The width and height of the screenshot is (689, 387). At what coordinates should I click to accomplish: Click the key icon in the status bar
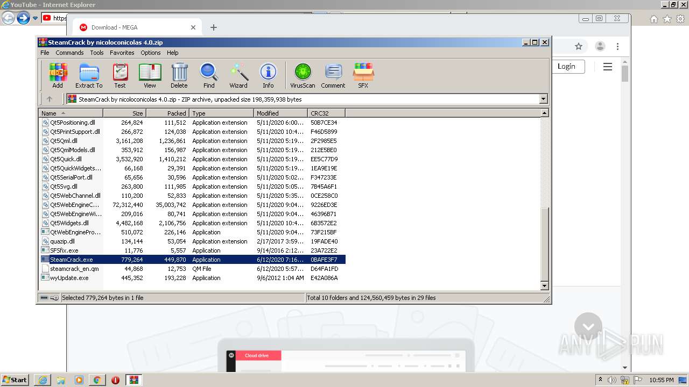tap(54, 298)
